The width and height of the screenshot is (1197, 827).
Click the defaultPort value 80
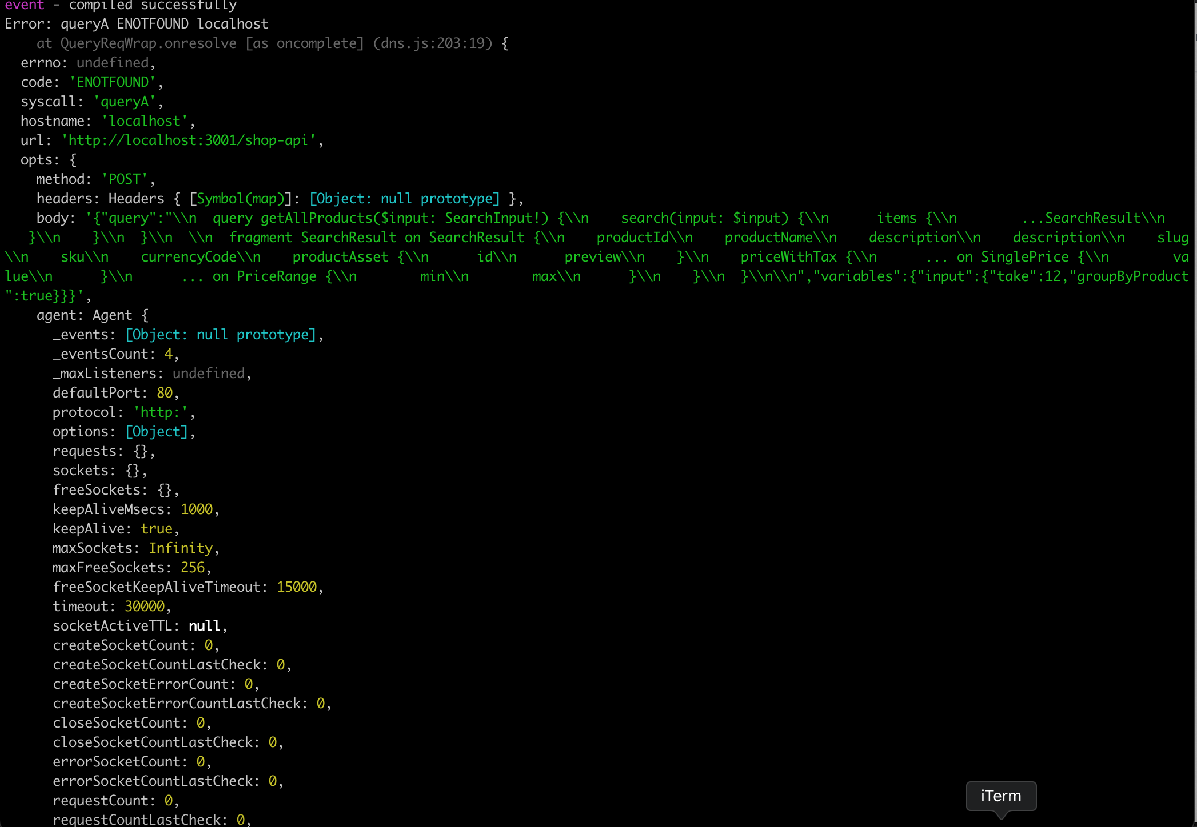(x=165, y=392)
